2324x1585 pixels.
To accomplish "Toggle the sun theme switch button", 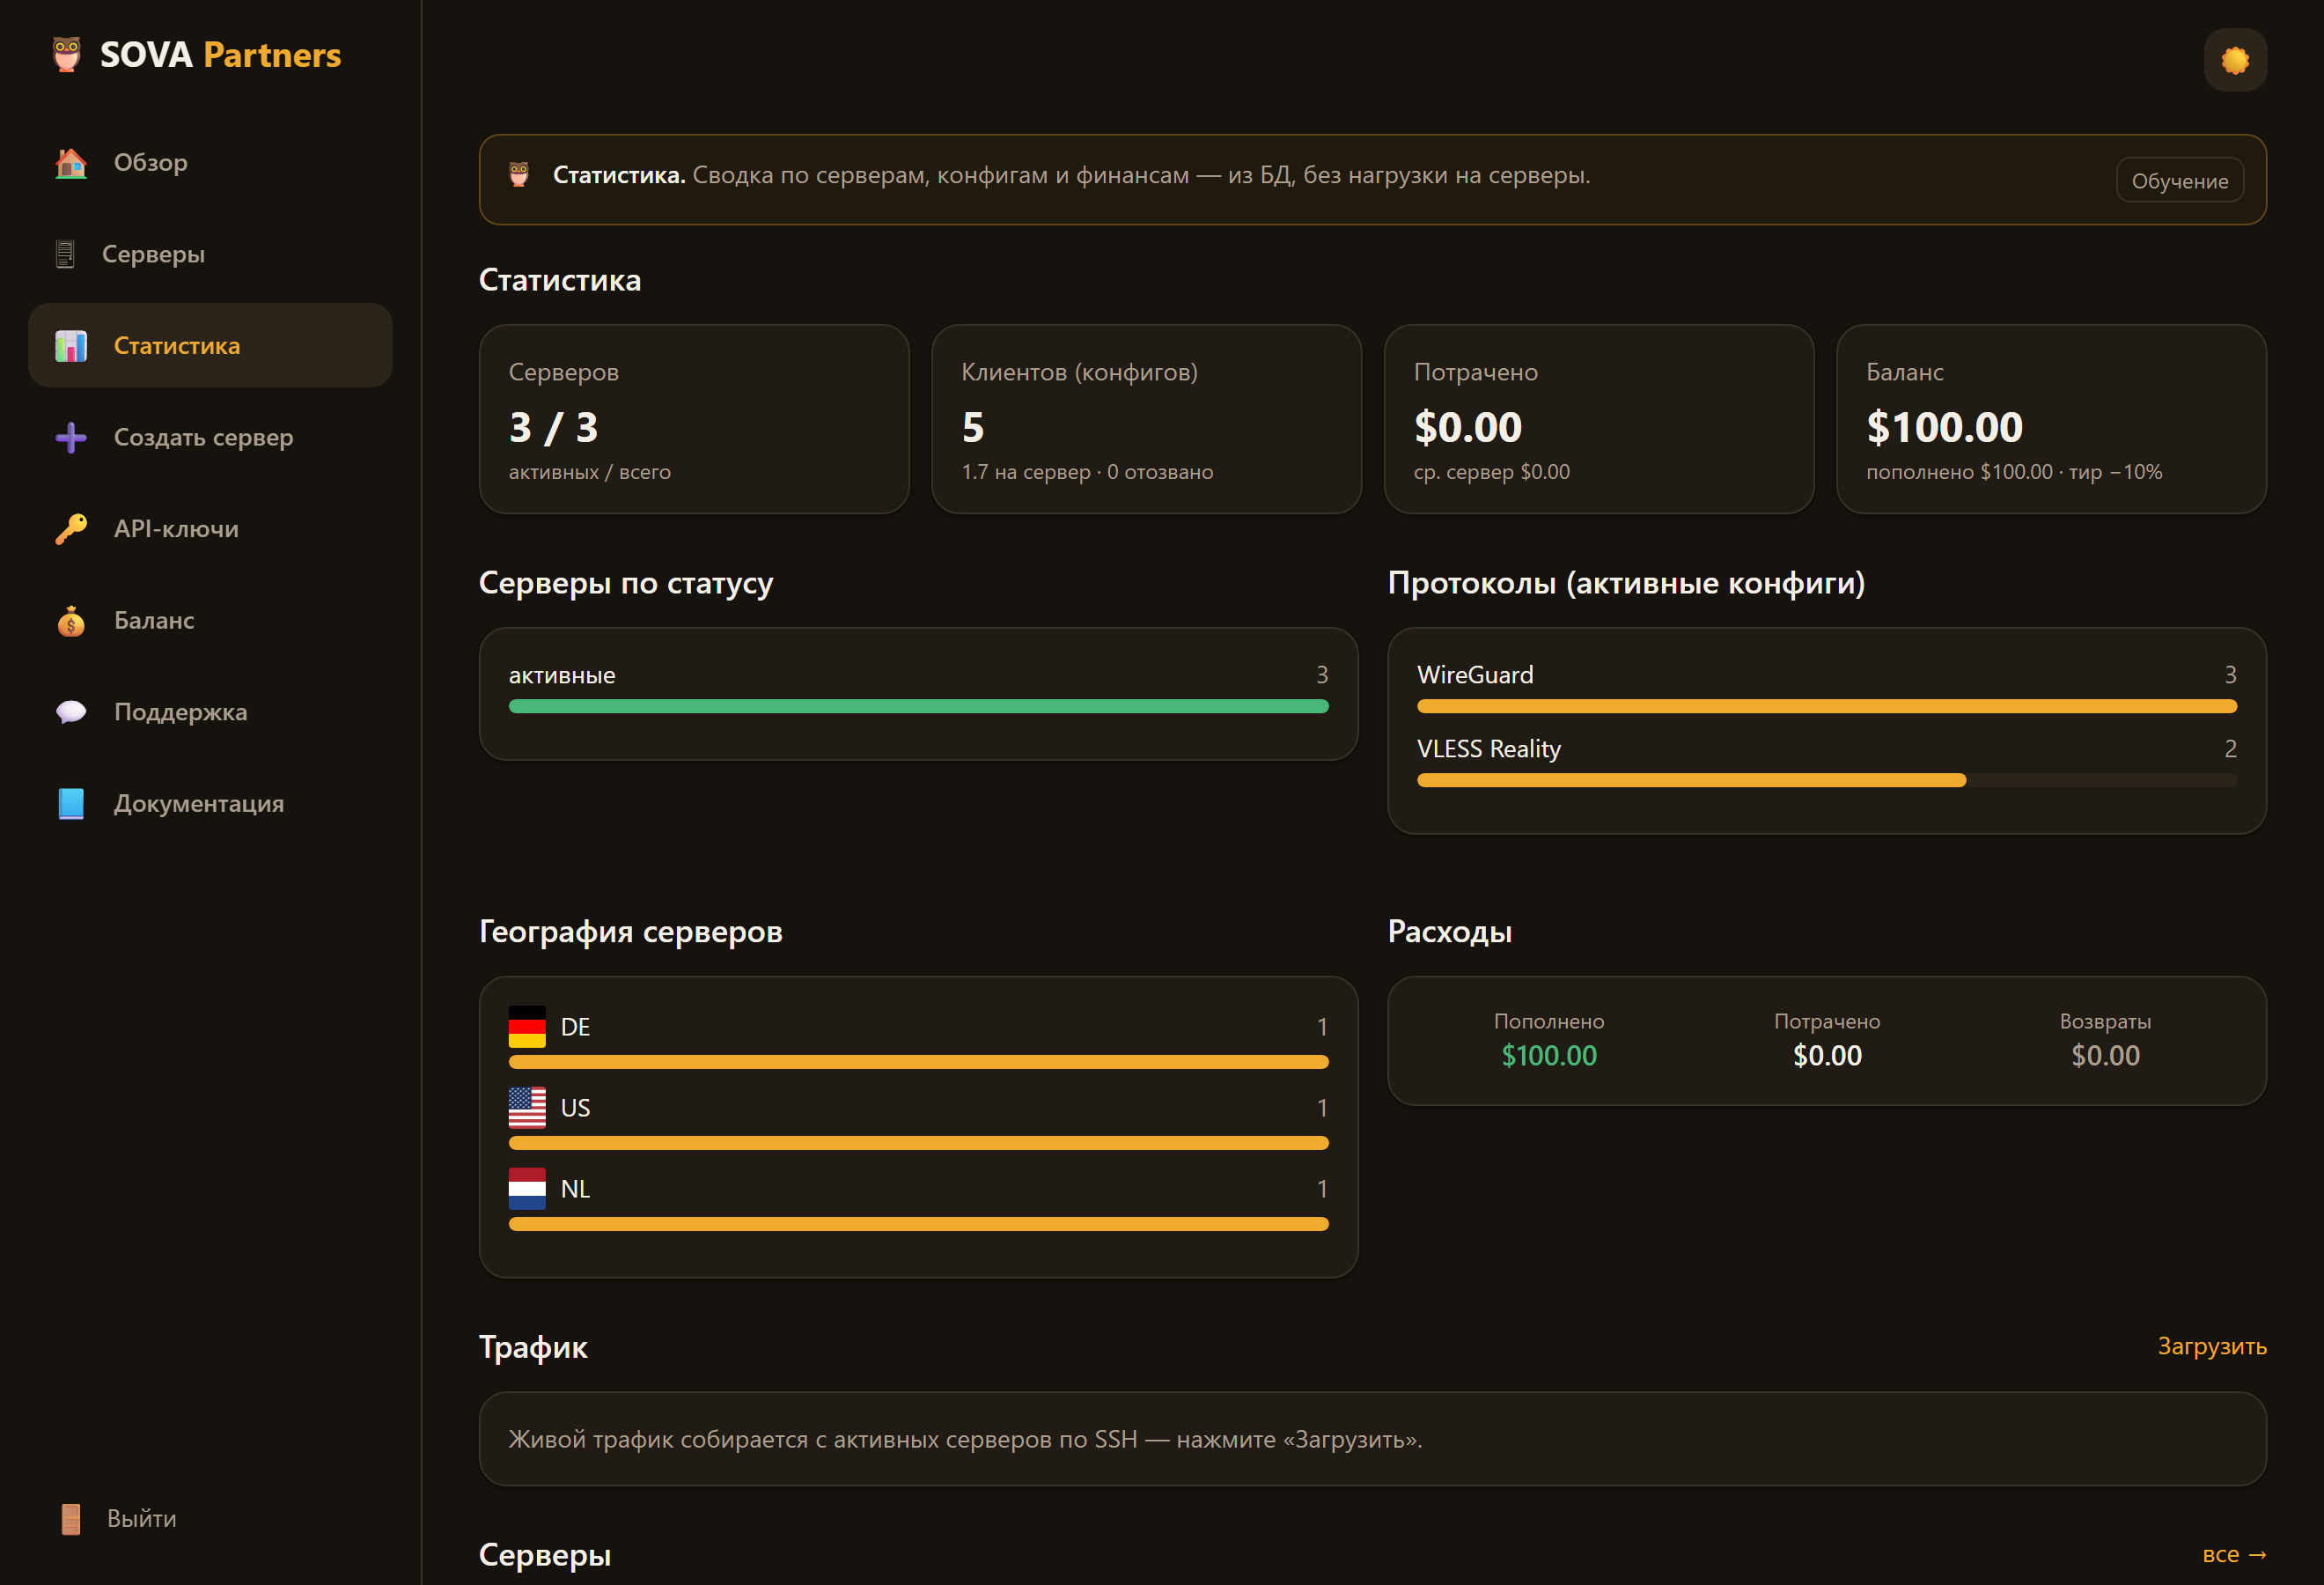I will tap(2235, 60).
